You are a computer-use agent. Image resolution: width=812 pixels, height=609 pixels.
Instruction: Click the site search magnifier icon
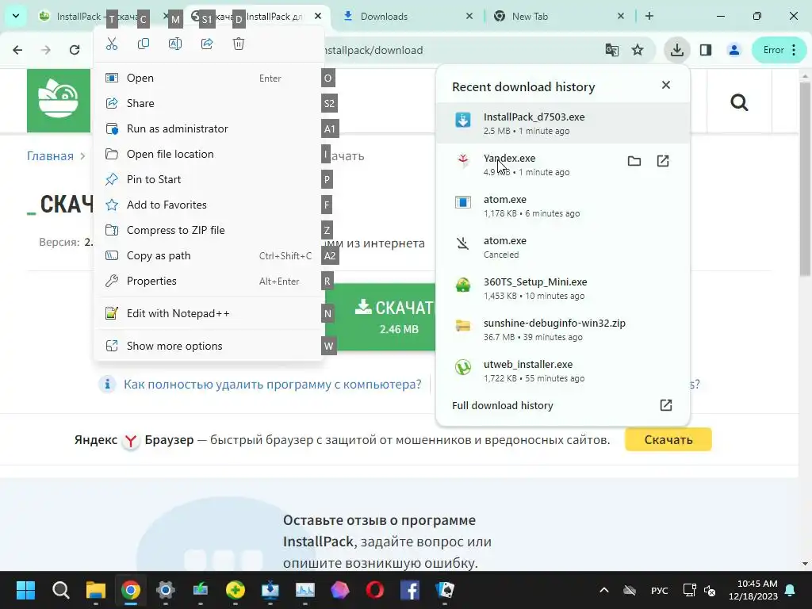click(739, 102)
